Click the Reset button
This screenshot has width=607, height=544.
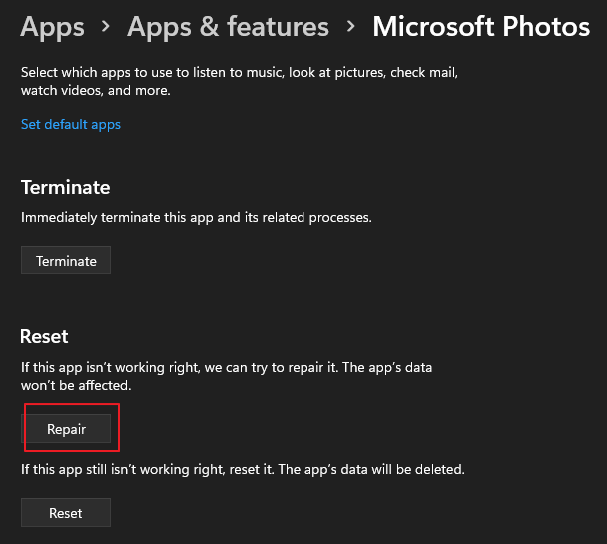(x=66, y=513)
